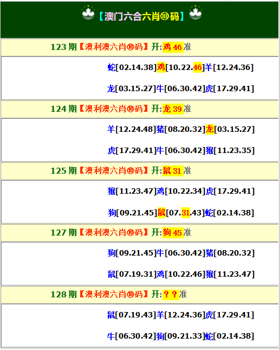Select 蛇[02.14.38] under 128 期
Screen dimensions: 280x350
tap(230, 336)
